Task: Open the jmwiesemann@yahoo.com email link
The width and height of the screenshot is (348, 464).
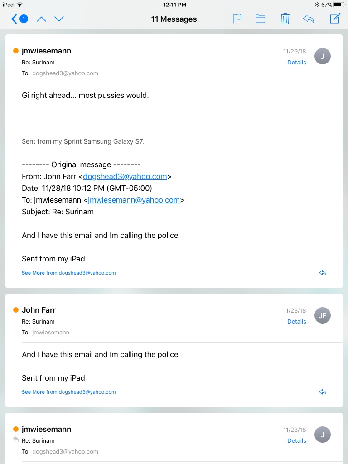Action: point(134,200)
